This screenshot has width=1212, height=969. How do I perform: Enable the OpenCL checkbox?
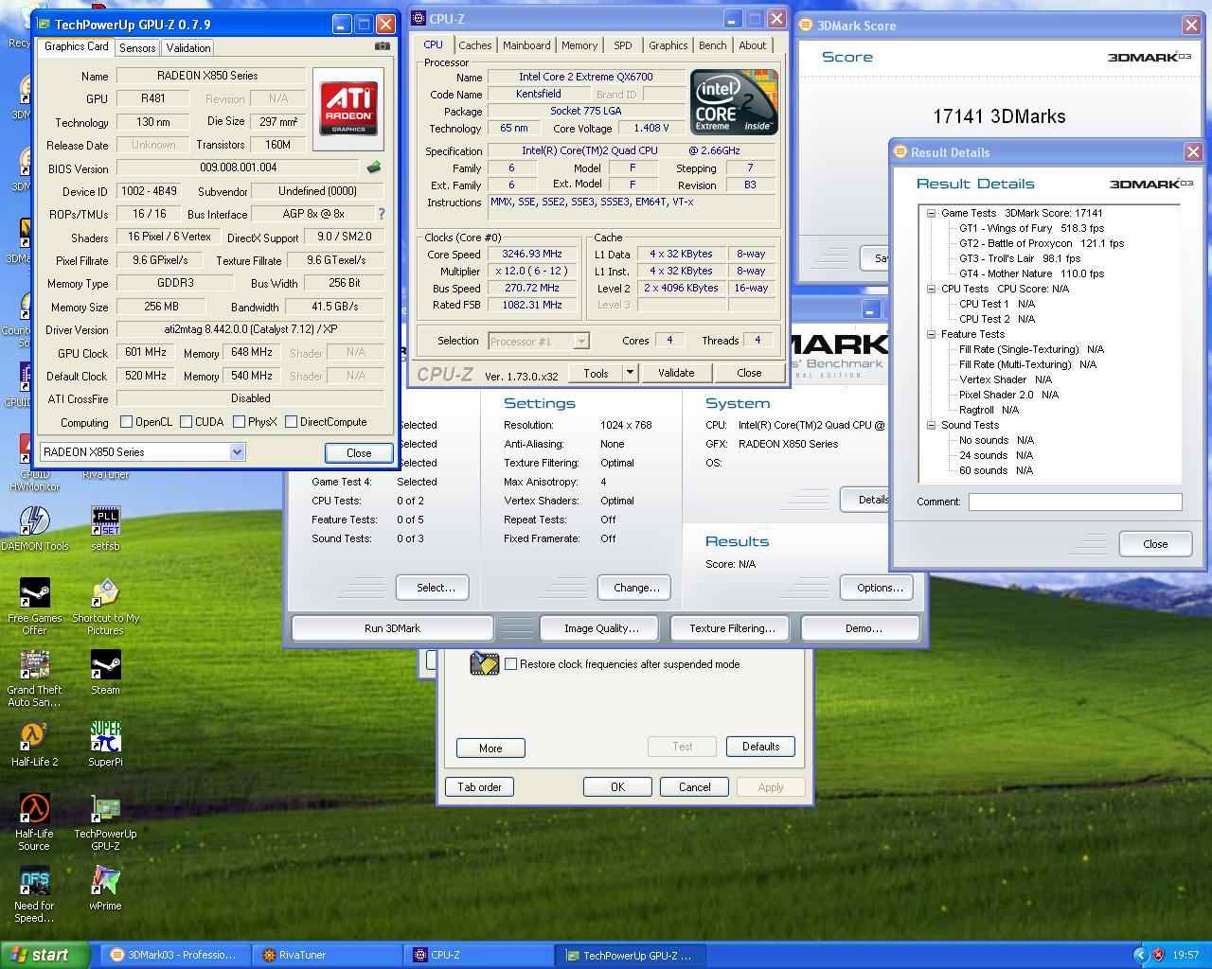click(x=127, y=422)
